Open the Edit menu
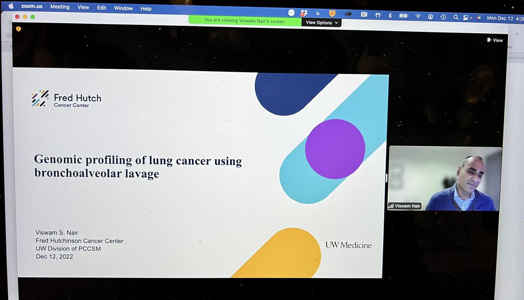The width and height of the screenshot is (524, 300). (102, 8)
